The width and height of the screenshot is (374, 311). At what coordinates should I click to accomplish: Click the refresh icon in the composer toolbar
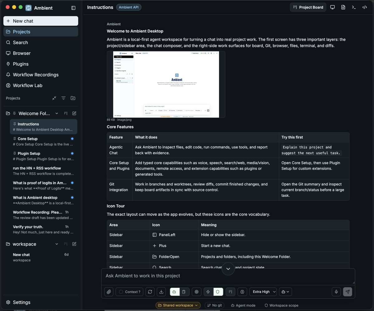[x=150, y=292]
